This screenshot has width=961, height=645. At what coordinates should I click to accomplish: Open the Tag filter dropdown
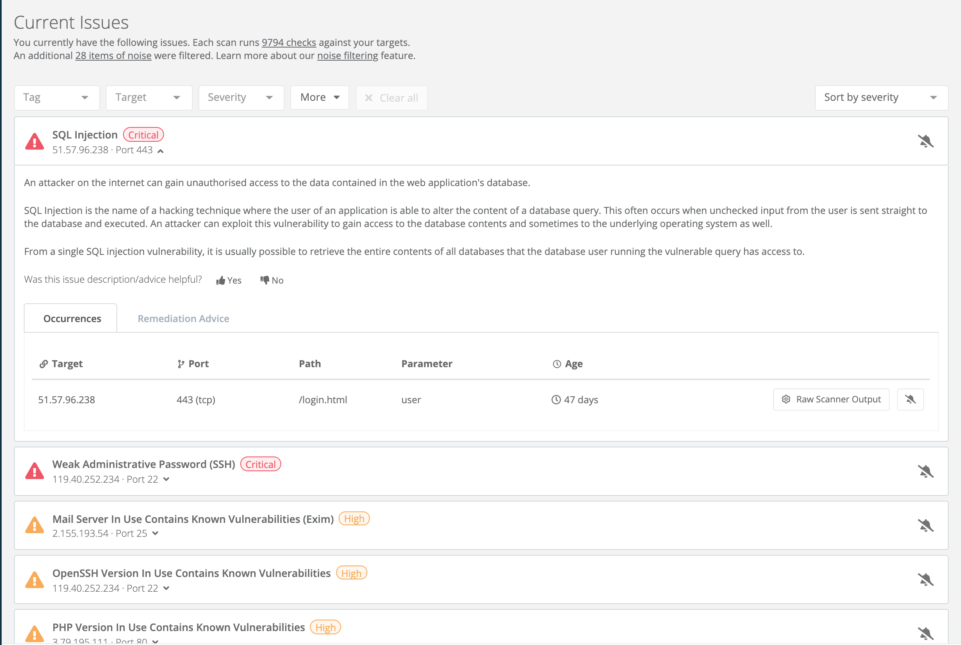click(x=57, y=98)
